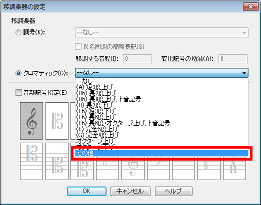Click the 移調する音程(I) input field
This screenshot has height=205, width=261.
(137, 59)
